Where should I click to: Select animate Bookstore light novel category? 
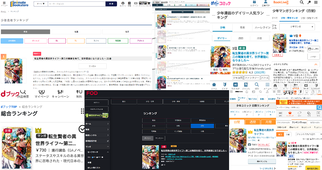pyautogui.click(x=96, y=41)
